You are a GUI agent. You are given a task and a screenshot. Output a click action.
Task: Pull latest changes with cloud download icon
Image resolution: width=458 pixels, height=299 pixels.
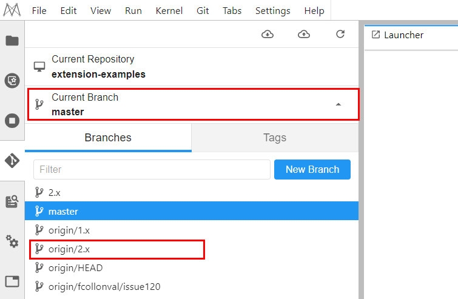268,34
